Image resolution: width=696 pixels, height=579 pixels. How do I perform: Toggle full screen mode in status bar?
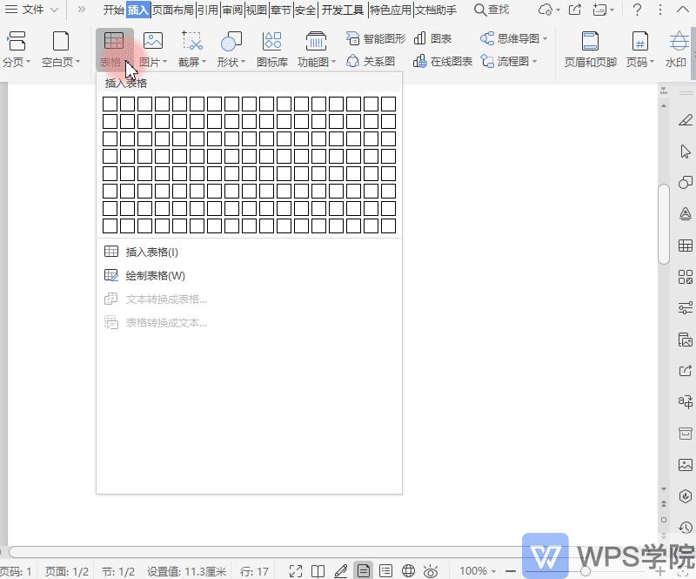tap(296, 571)
